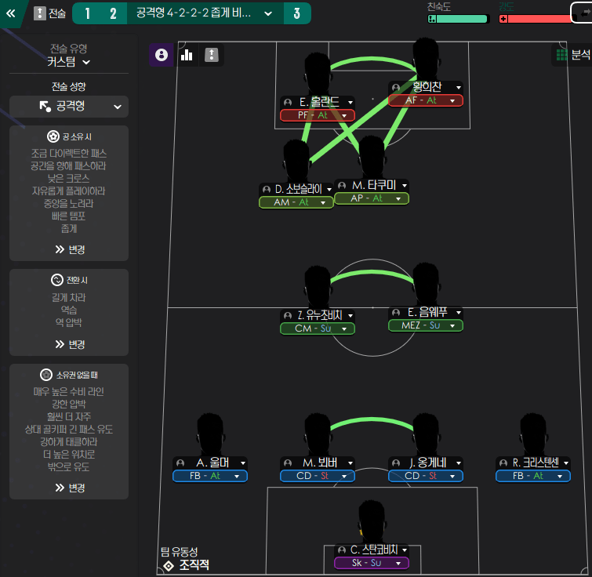The width and height of the screenshot is (592, 577).
Task: Open the M. 타쿠미 player name dropdown arrow
Action: coord(405,185)
